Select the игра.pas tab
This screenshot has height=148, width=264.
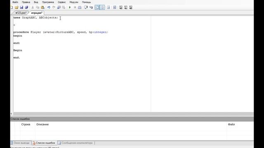tap(37, 13)
